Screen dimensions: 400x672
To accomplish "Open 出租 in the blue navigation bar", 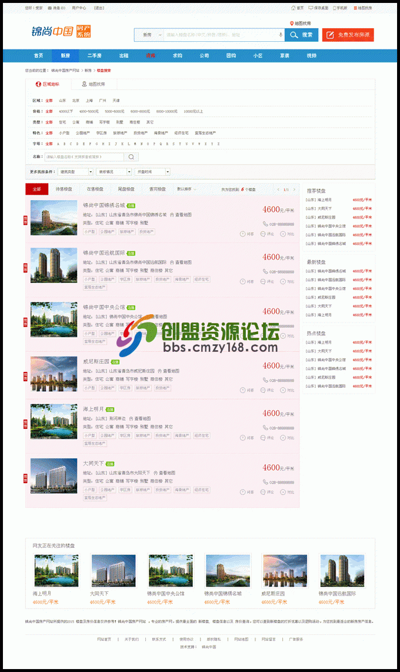I will click(124, 56).
